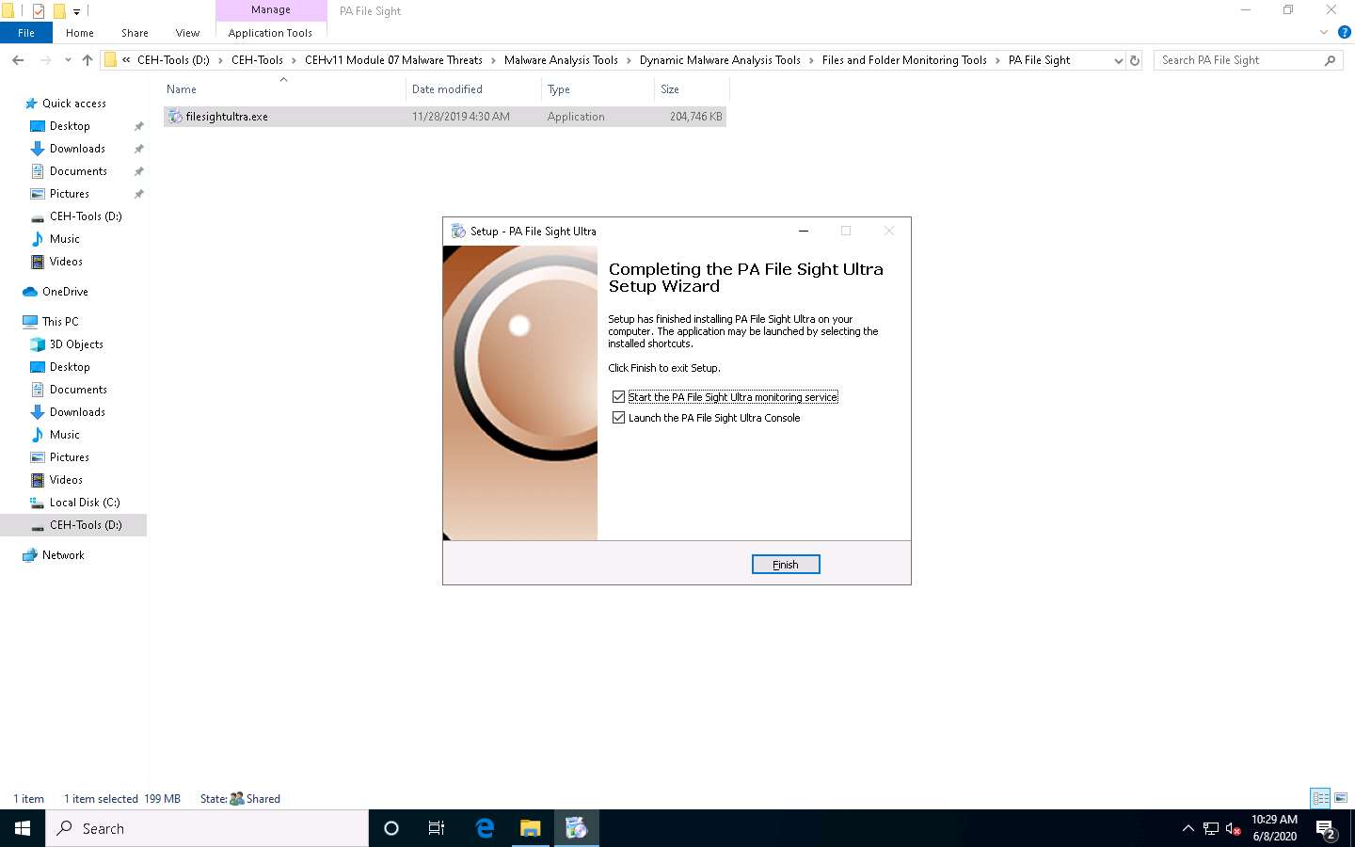The image size is (1355, 847).
Task: Click the taskbar Search box
Action: click(x=207, y=828)
